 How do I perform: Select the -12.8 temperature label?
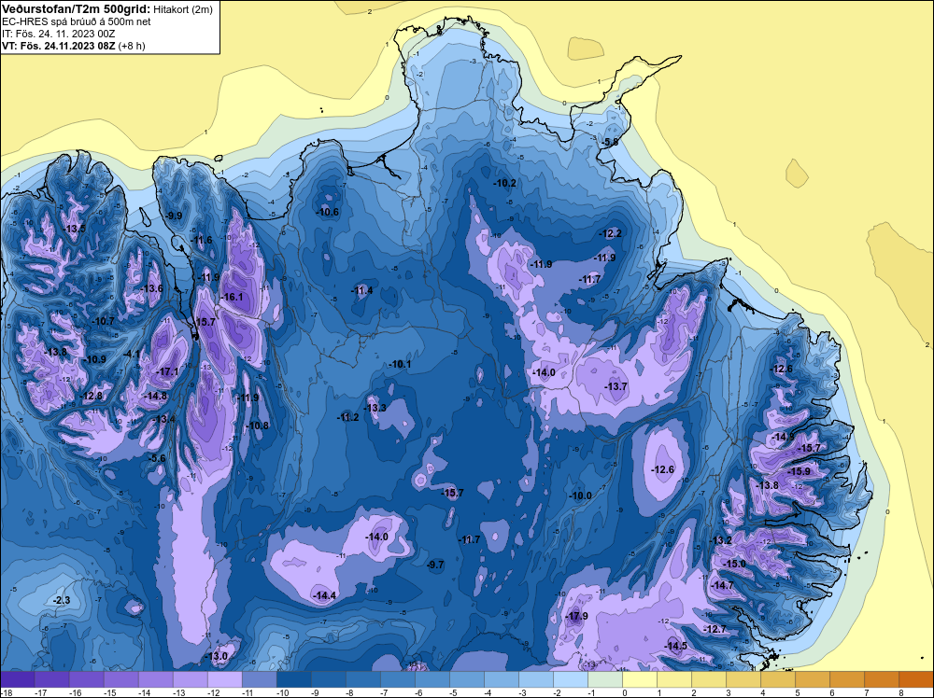[x=92, y=396]
